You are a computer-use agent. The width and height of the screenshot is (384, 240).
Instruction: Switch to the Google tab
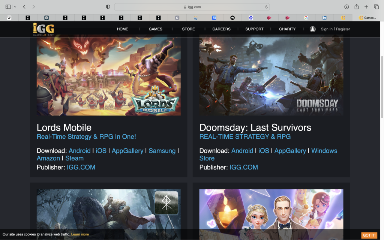pyautogui.click(x=306, y=18)
